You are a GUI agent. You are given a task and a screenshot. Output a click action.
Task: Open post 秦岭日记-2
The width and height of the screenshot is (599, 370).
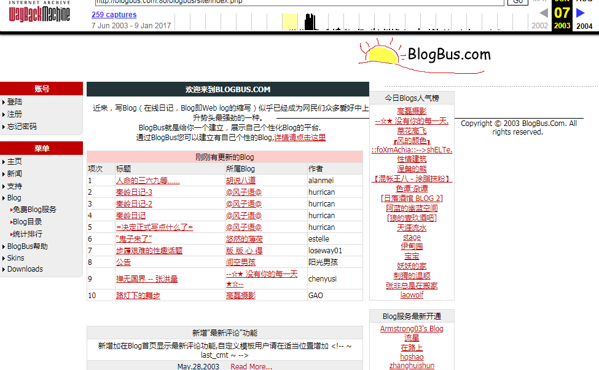tap(134, 203)
